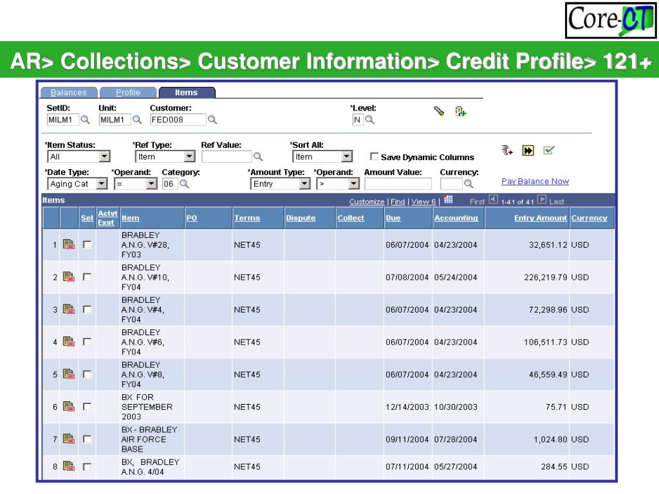
Task: Expand the Sort All dropdown
Action: coord(347,157)
